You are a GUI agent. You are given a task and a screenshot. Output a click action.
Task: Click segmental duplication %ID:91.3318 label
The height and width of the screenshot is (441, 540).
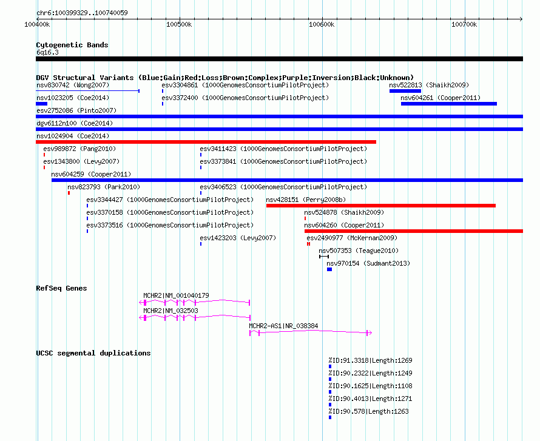point(370,360)
